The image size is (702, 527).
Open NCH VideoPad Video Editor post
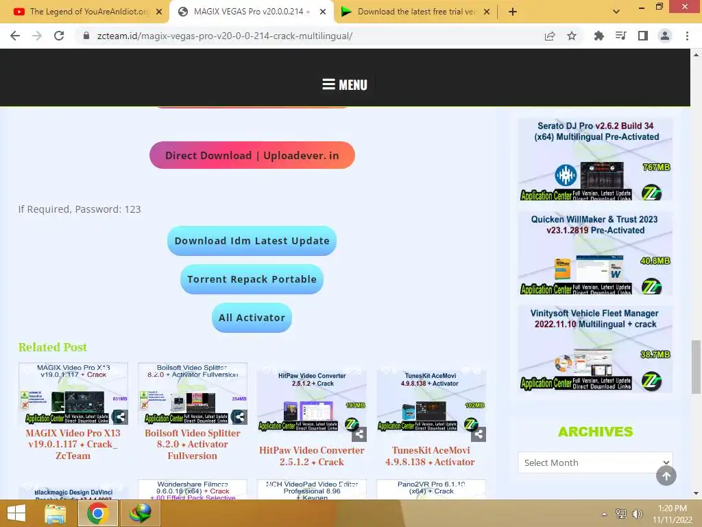312,490
